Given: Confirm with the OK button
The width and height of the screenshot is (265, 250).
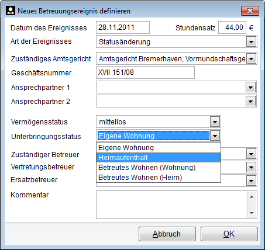Looking at the screenshot, I should pyautogui.click(x=229, y=234).
